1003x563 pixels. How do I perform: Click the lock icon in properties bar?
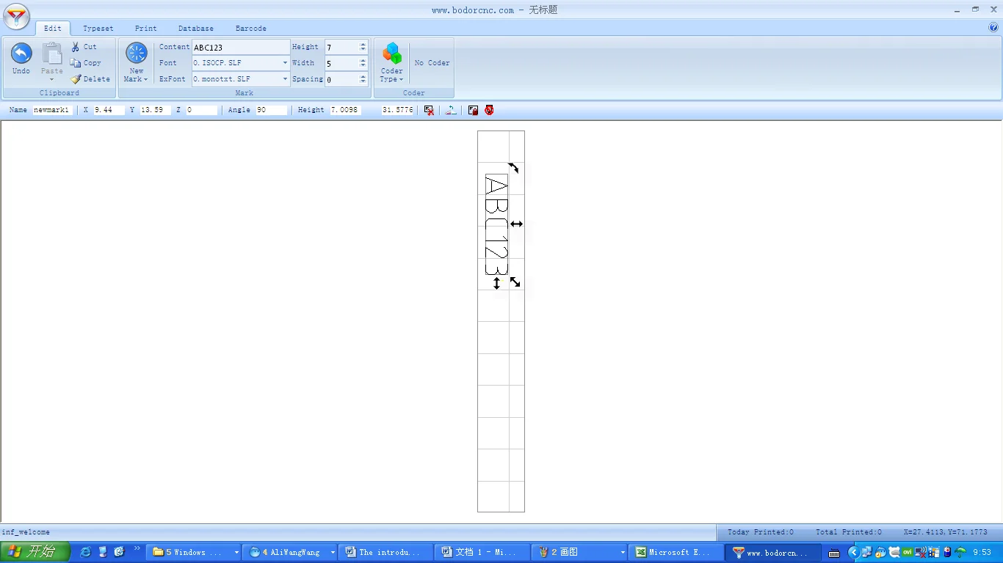[x=473, y=110]
